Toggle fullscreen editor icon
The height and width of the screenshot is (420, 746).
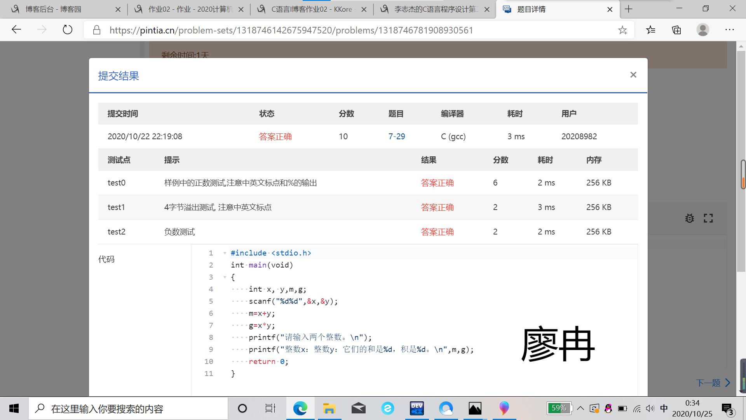[x=708, y=218]
